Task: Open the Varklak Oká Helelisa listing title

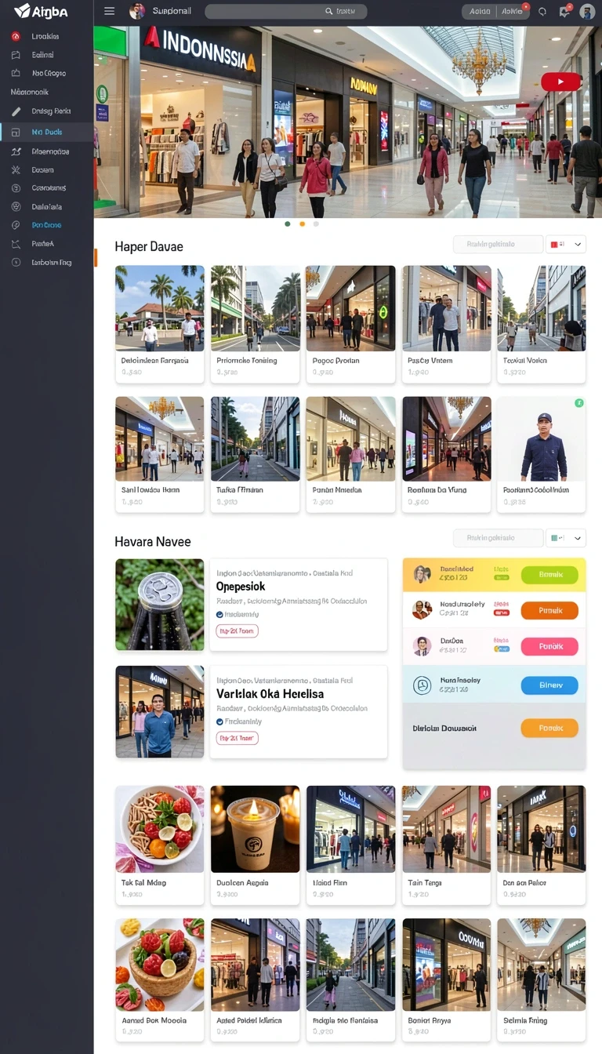Action: tap(270, 694)
